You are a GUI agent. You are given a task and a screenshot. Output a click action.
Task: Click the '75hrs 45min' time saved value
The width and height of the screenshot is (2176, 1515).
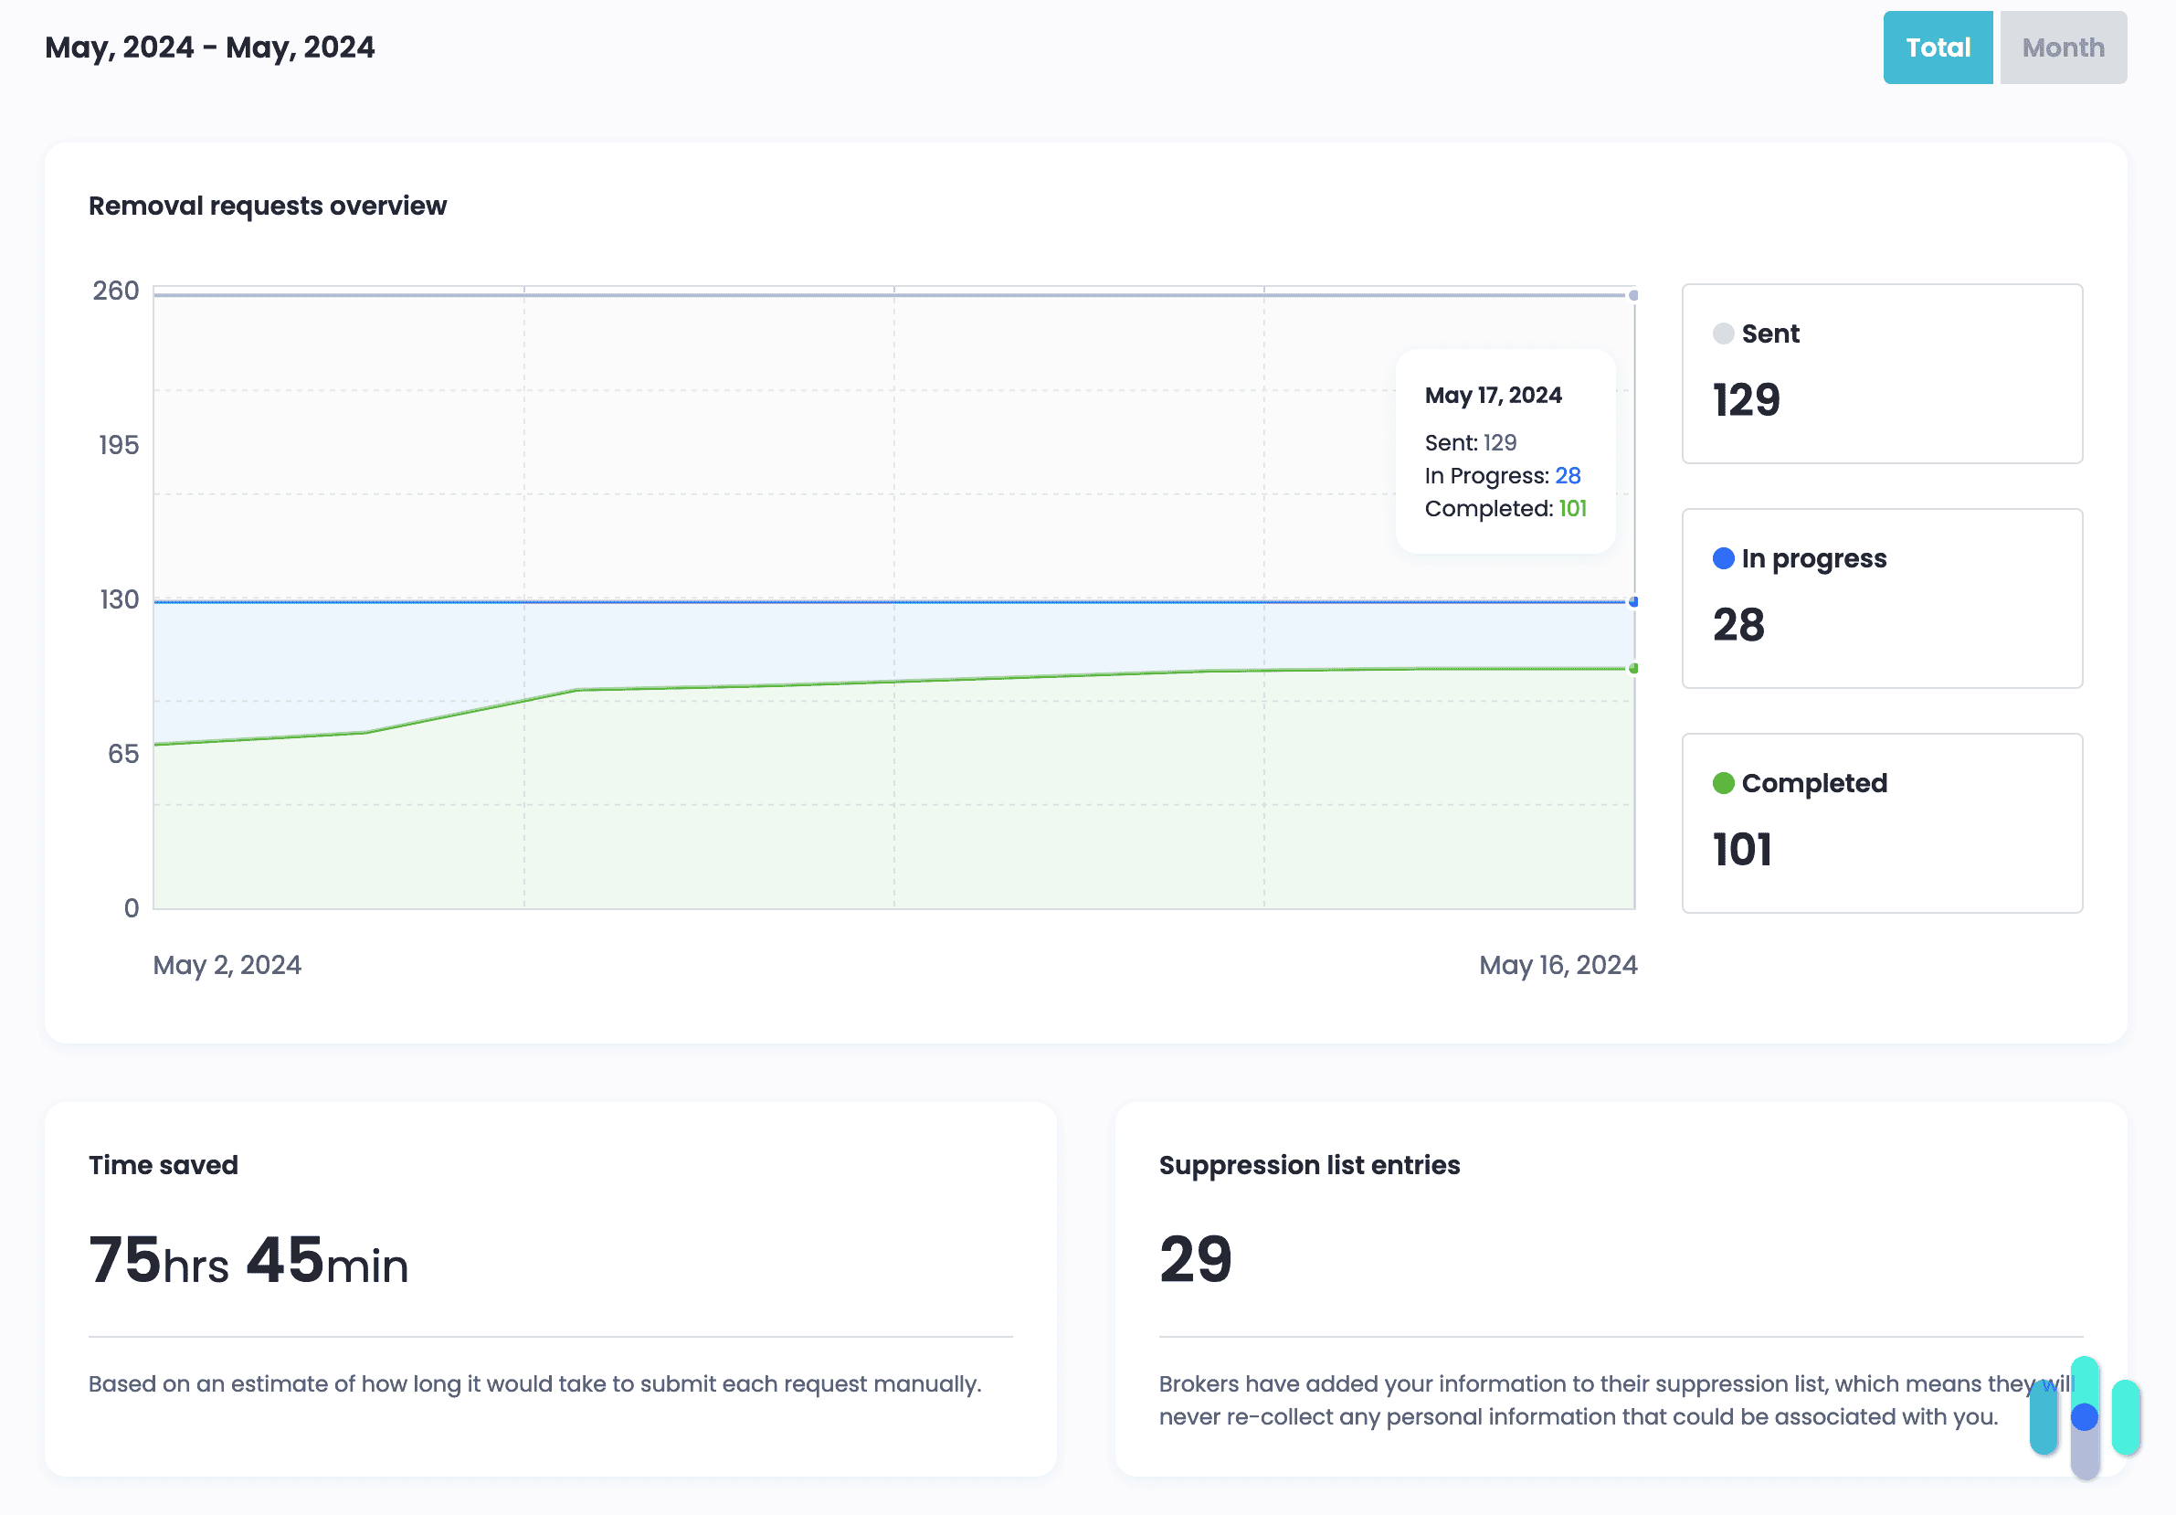(x=248, y=1261)
